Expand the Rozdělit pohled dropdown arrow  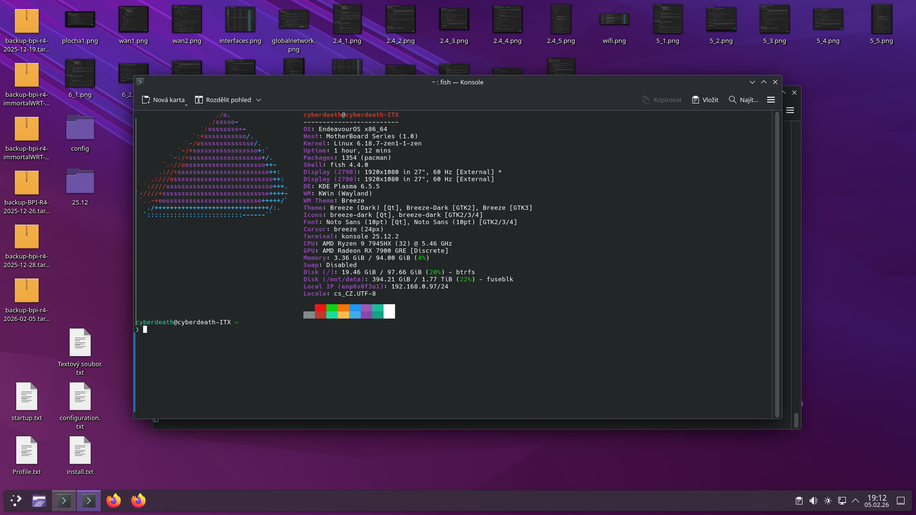259,100
